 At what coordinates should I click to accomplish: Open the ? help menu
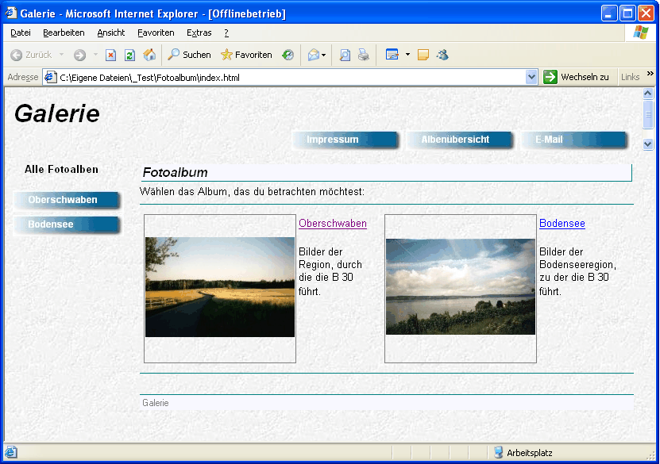pyautogui.click(x=226, y=33)
